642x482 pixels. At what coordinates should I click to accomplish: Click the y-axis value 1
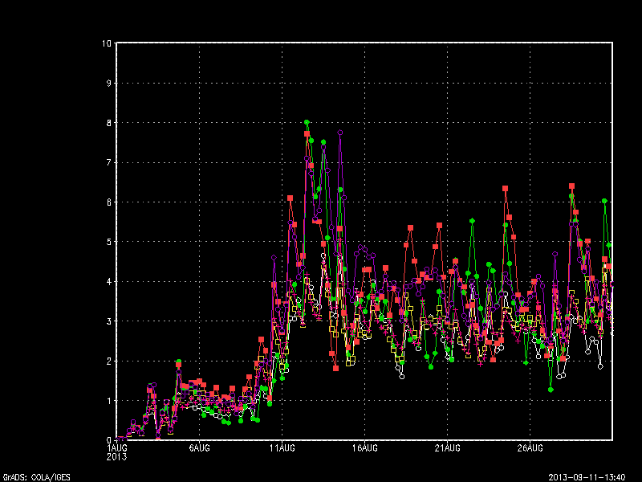pyautogui.click(x=109, y=401)
